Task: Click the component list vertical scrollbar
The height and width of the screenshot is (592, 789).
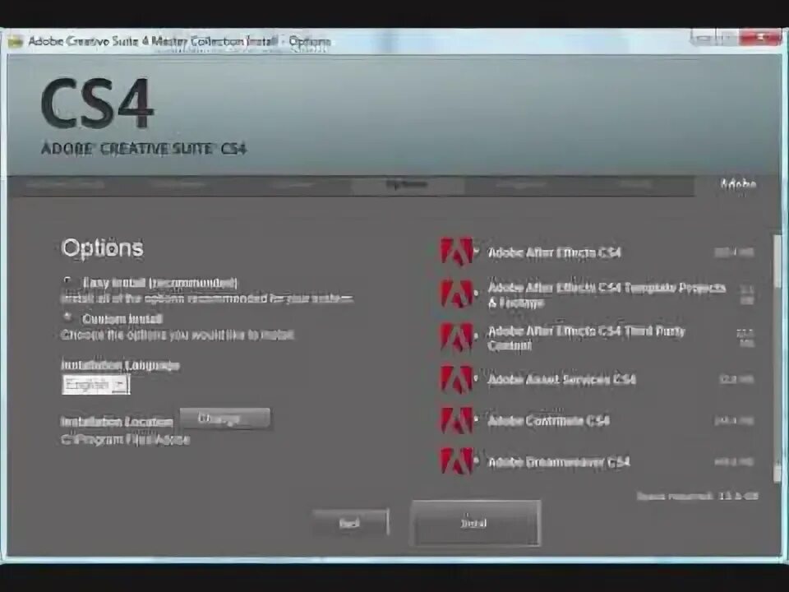Action: coord(778,358)
